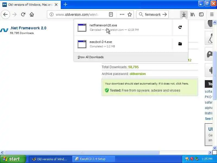Open the browser home page
This screenshot has width=217, height=163.
[x=32, y=14]
